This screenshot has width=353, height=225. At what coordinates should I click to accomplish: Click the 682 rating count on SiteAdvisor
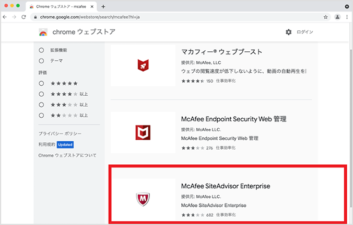click(209, 215)
